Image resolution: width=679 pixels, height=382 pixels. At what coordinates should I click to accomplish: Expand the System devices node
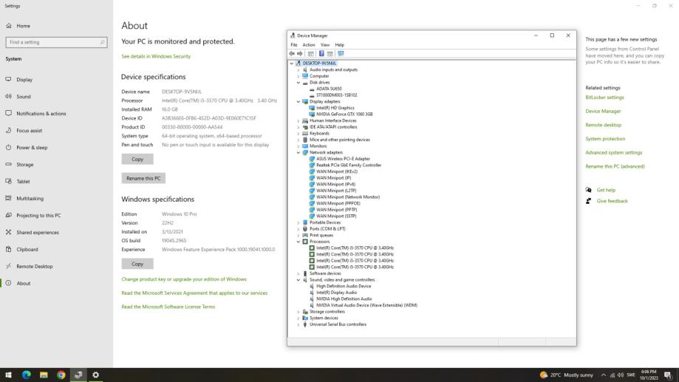coord(298,318)
